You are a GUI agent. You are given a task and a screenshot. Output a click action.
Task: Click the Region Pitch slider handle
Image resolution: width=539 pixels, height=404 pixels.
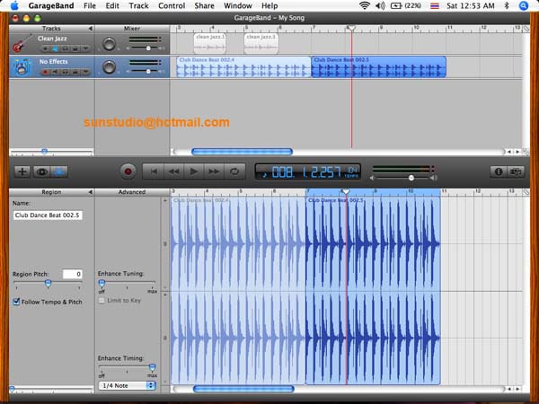point(49,283)
